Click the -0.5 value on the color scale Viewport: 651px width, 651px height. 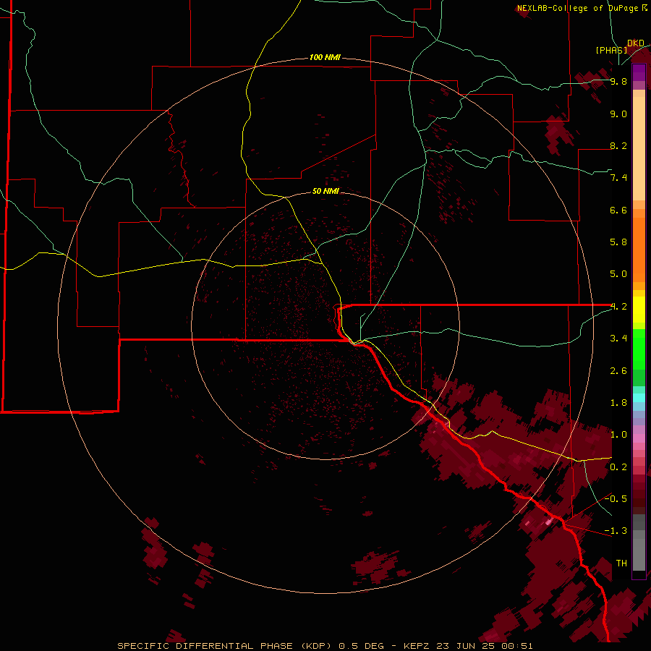[x=616, y=499]
